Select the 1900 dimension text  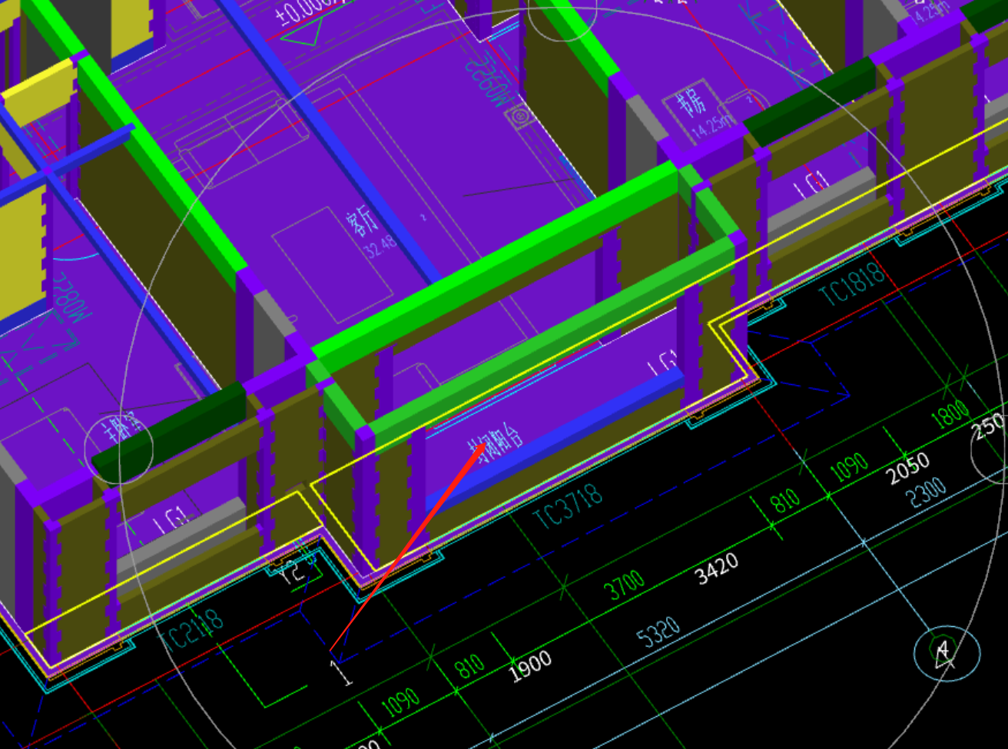pyautogui.click(x=531, y=666)
